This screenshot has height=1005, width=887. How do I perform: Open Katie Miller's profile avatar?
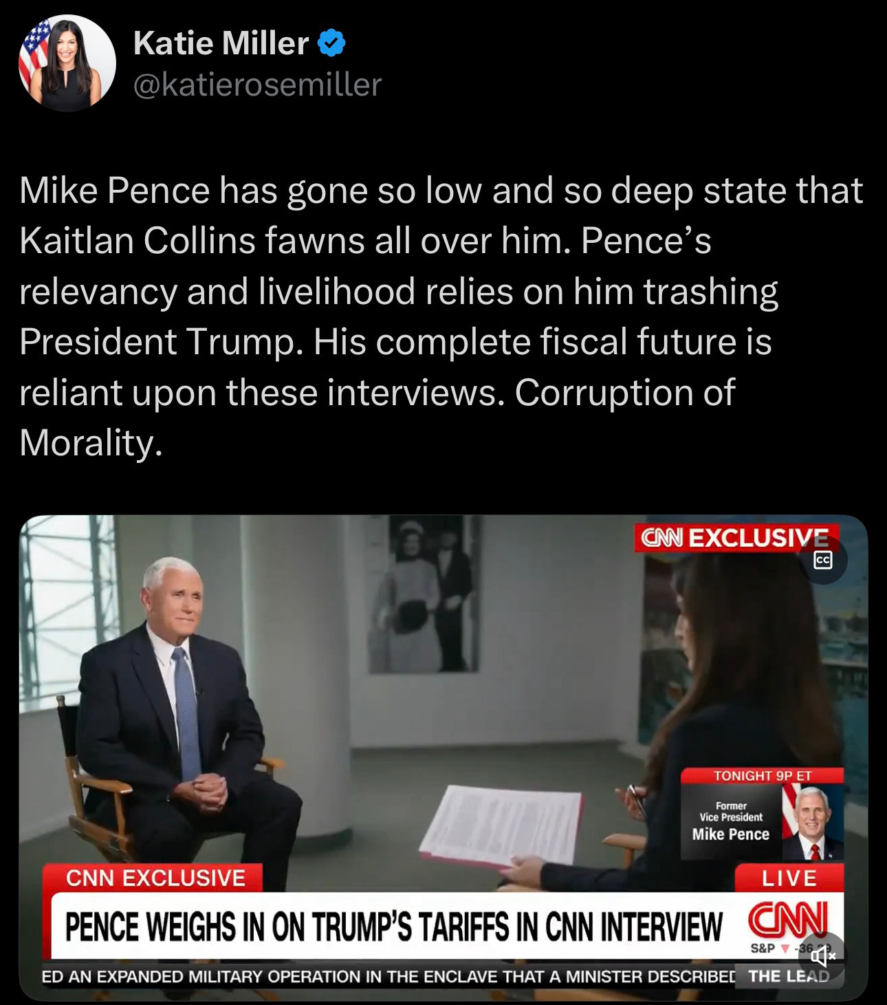point(67,63)
